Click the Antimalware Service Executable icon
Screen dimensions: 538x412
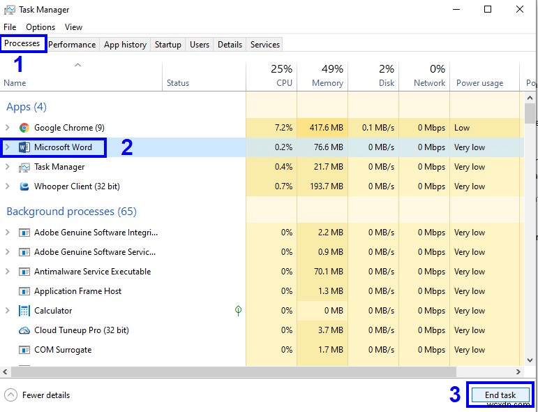point(24,272)
